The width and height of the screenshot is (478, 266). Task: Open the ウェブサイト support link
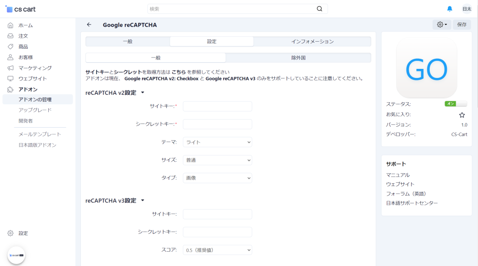pos(400,184)
